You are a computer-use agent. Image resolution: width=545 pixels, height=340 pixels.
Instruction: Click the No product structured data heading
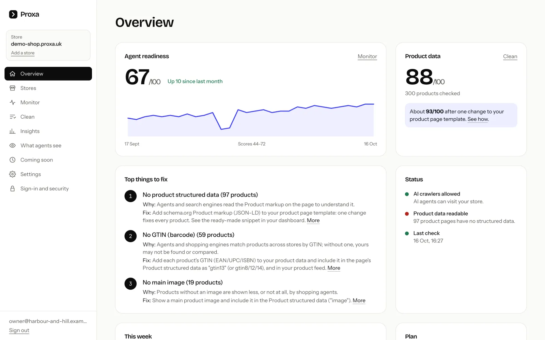[x=200, y=195]
